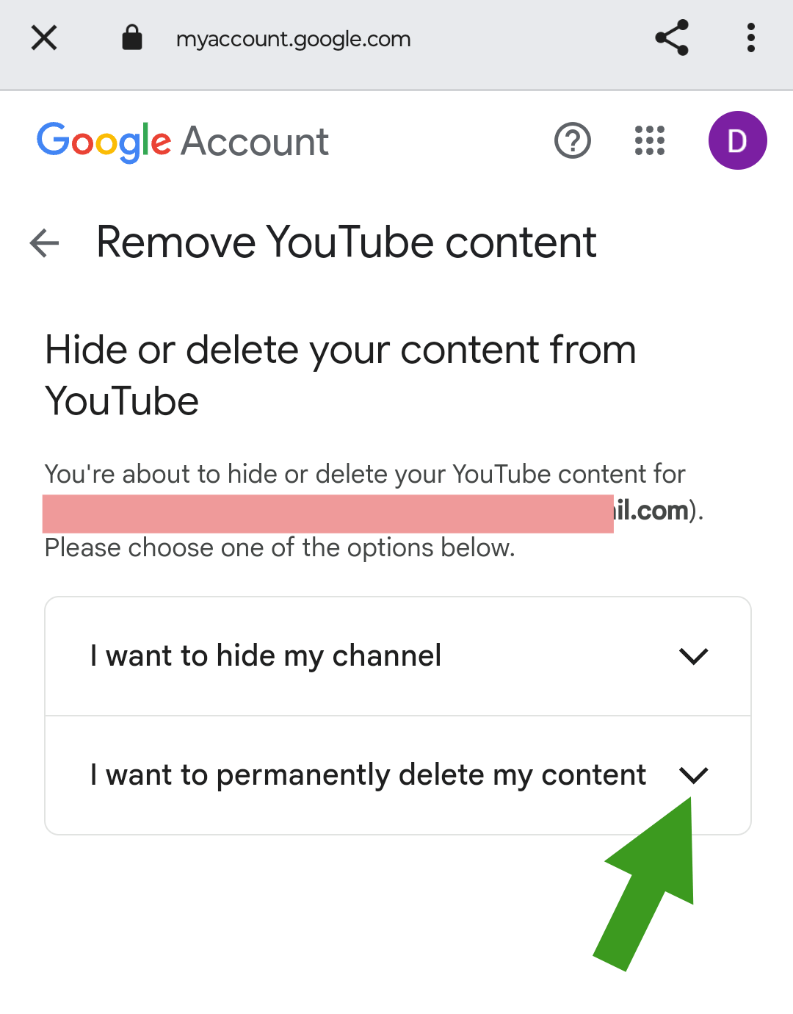Share this page using the share icon
The width and height of the screenshot is (793, 1014).
click(x=672, y=37)
